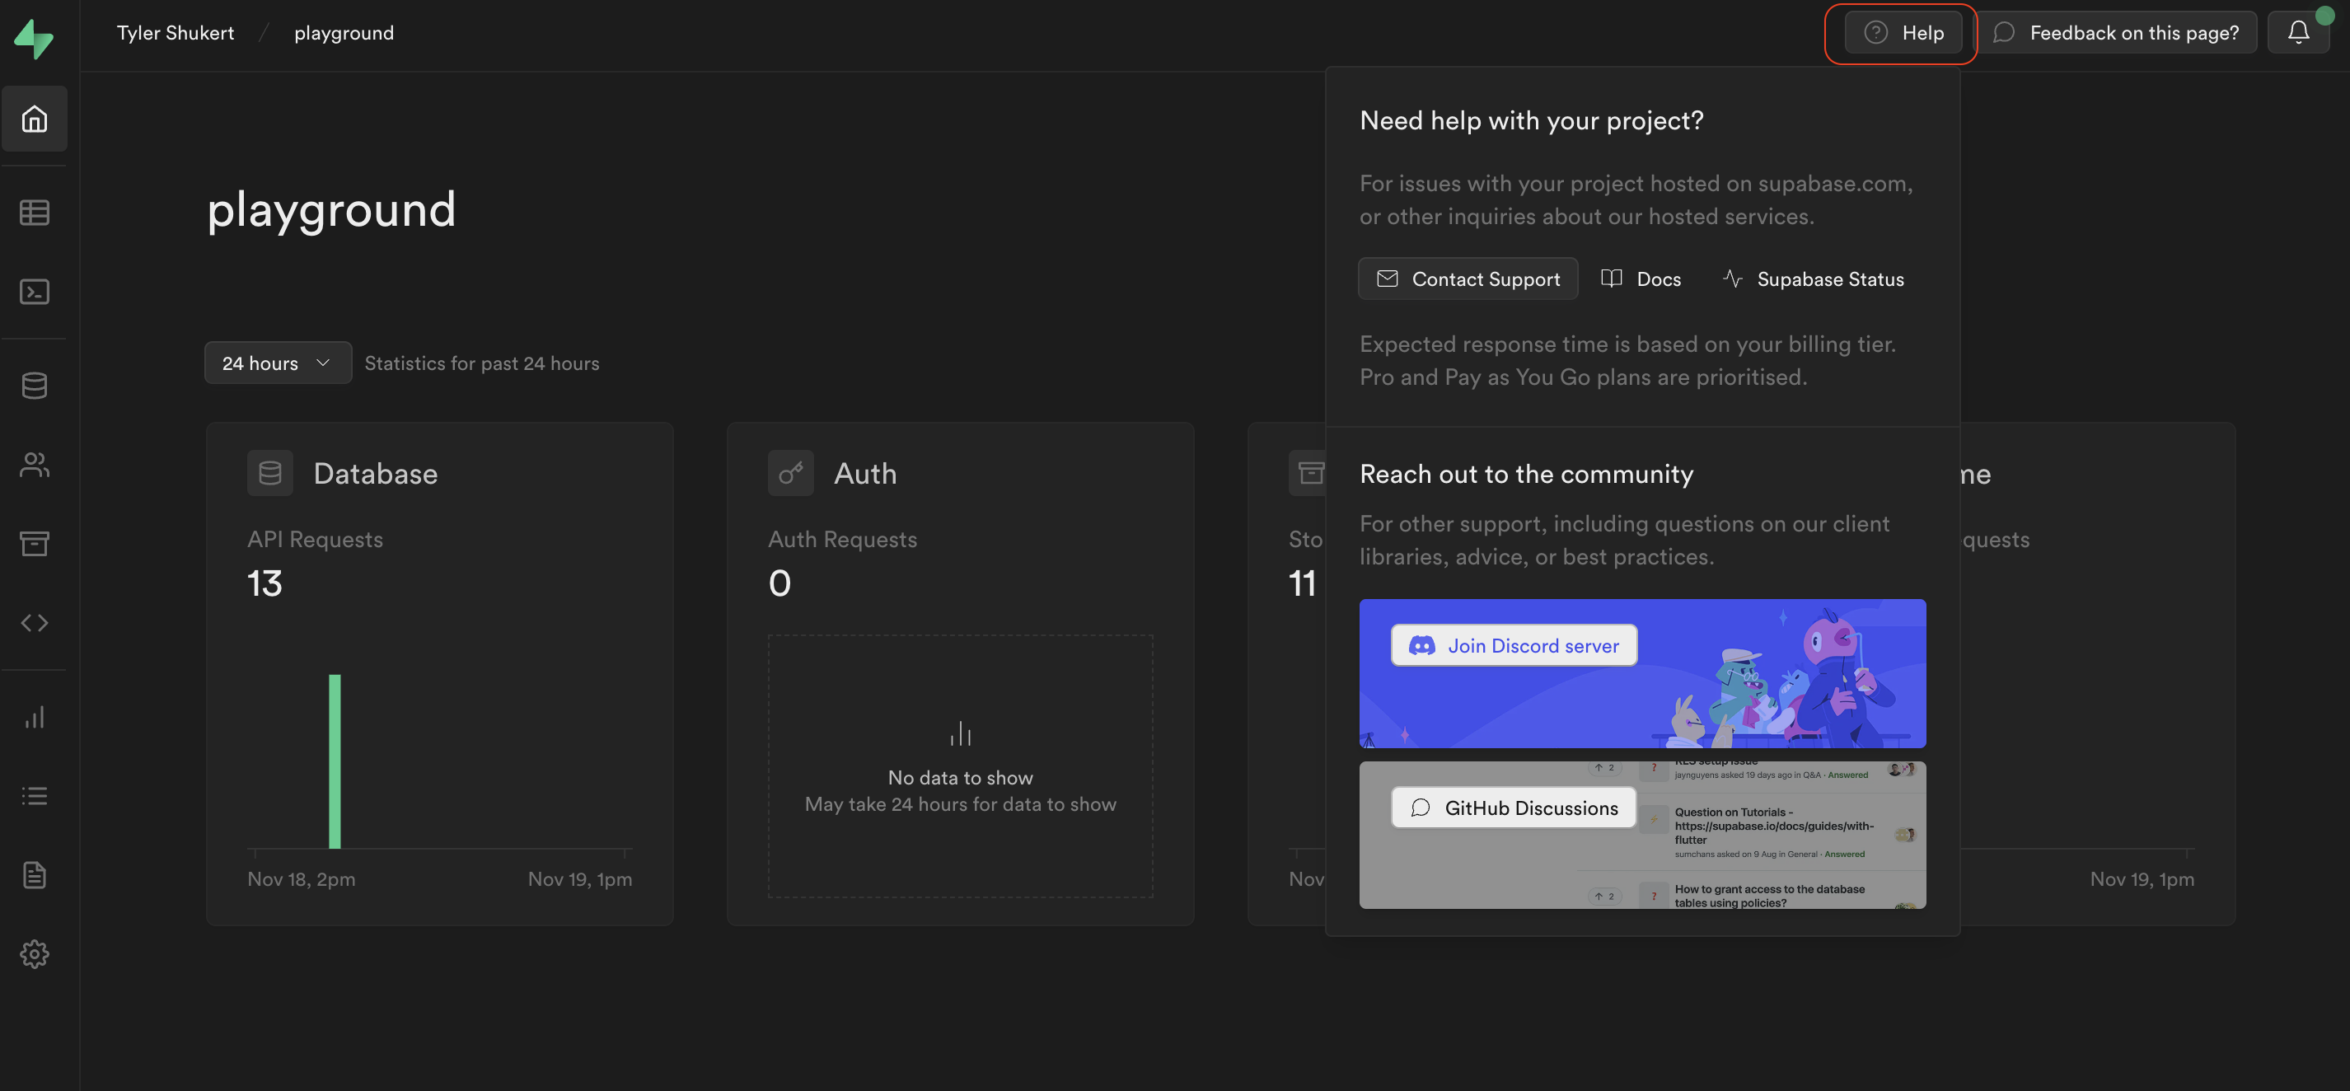2350x1091 pixels.
Task: Open the Home icon in the sidebar
Action: tap(35, 119)
